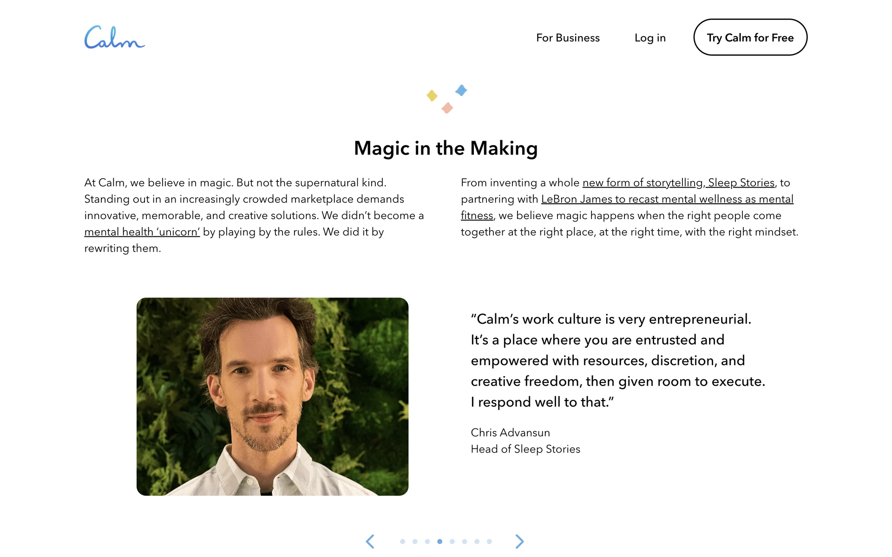Click the Calm logo

tap(114, 38)
